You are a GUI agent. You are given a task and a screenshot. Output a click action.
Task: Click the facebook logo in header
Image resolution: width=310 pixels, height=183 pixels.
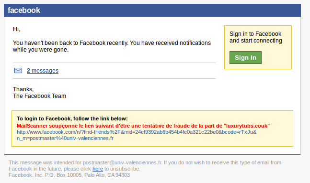pos(24,10)
